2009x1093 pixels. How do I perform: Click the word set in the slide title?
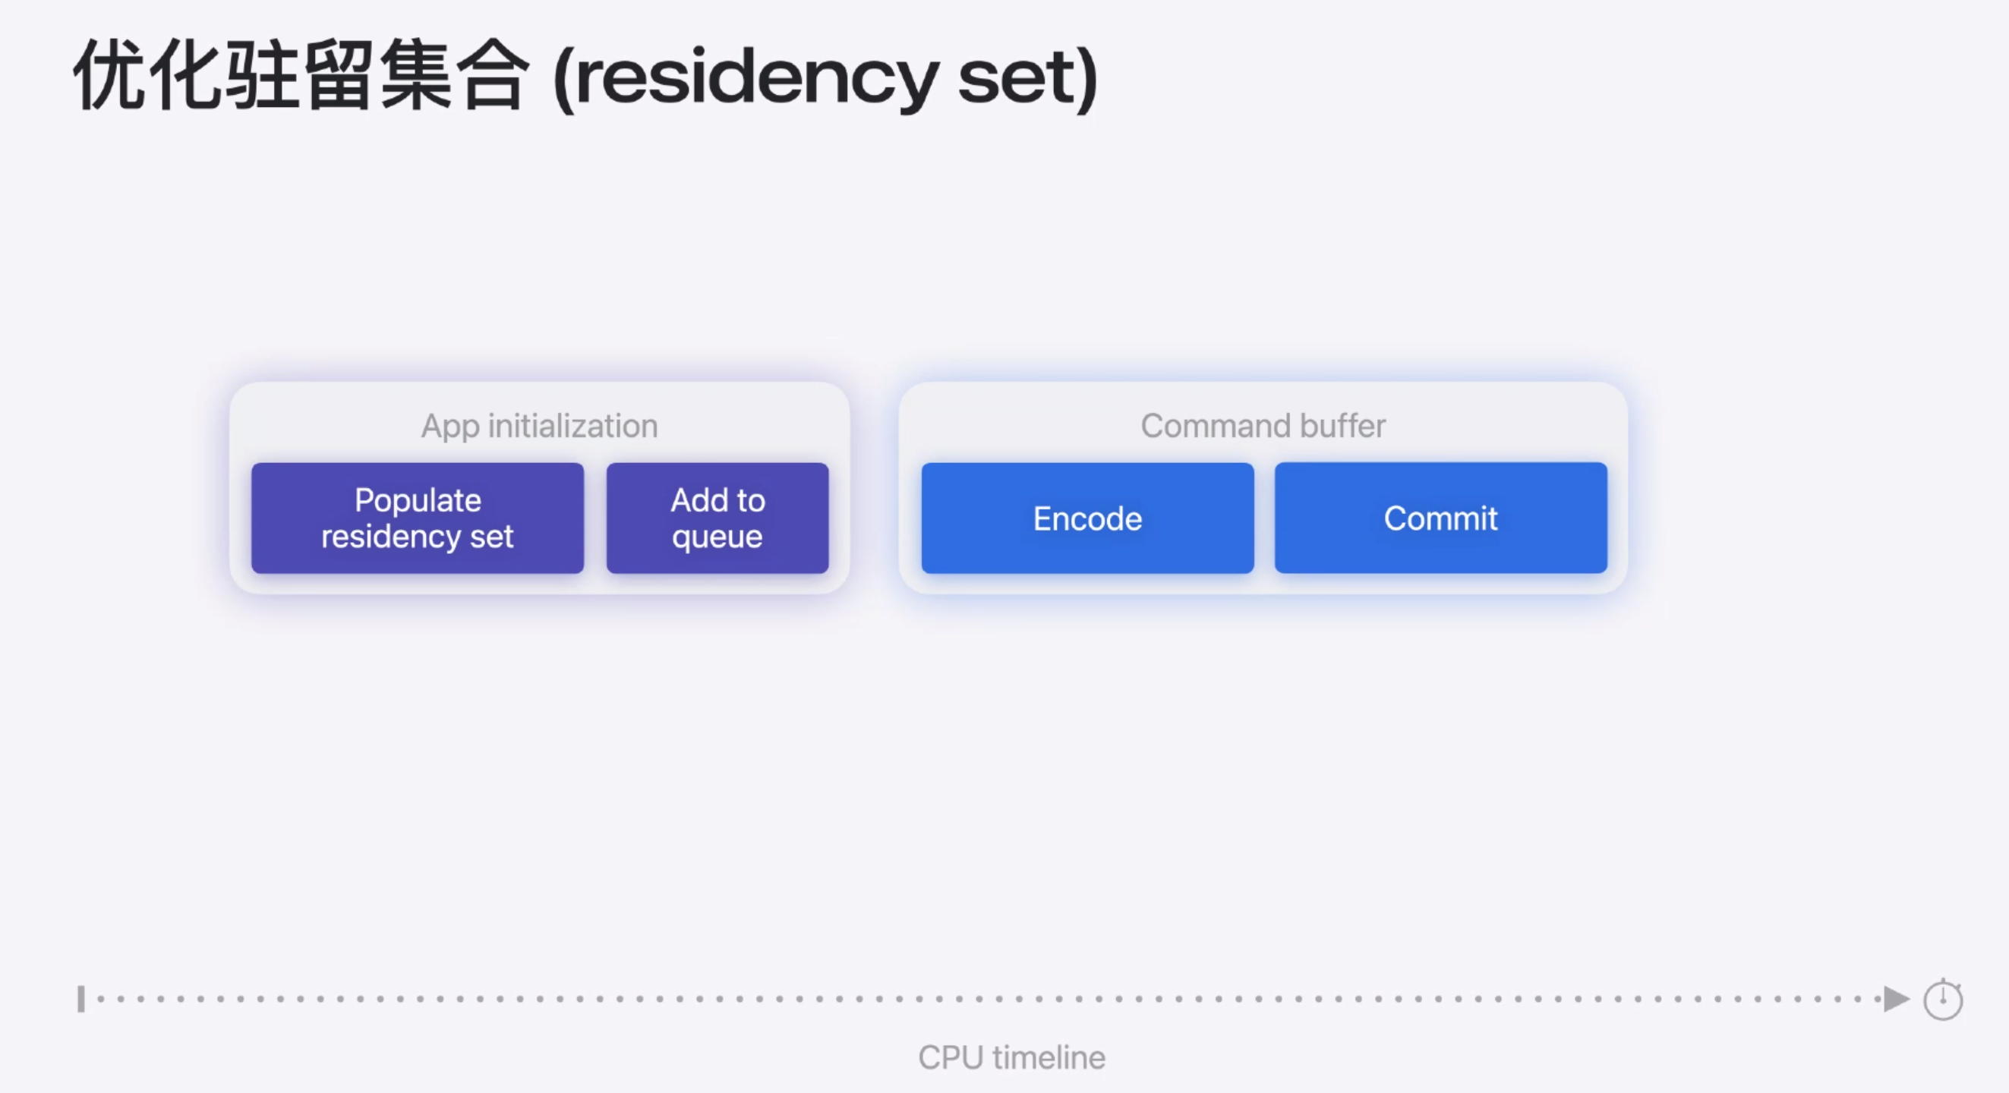pos(1015,78)
